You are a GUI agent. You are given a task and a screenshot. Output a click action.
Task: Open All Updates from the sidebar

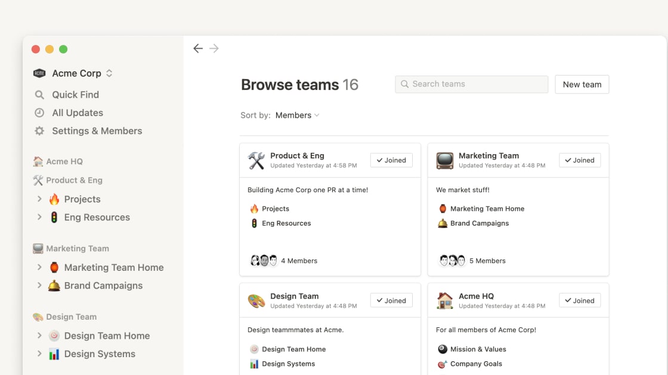click(78, 112)
